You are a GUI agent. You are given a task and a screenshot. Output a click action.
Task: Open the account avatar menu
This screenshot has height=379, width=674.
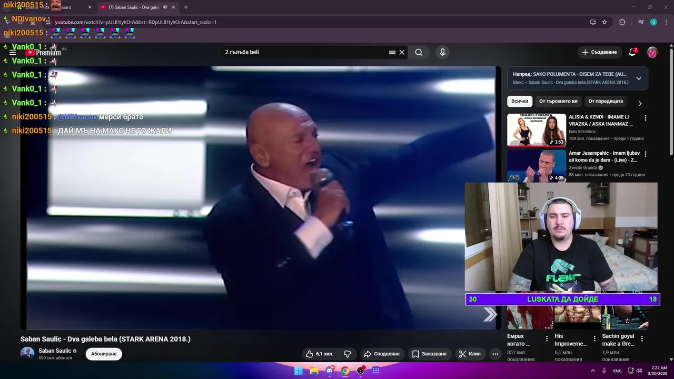click(652, 52)
